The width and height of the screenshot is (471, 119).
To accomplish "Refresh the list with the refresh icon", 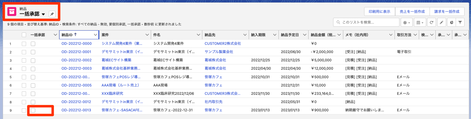I will tap(431, 22).
